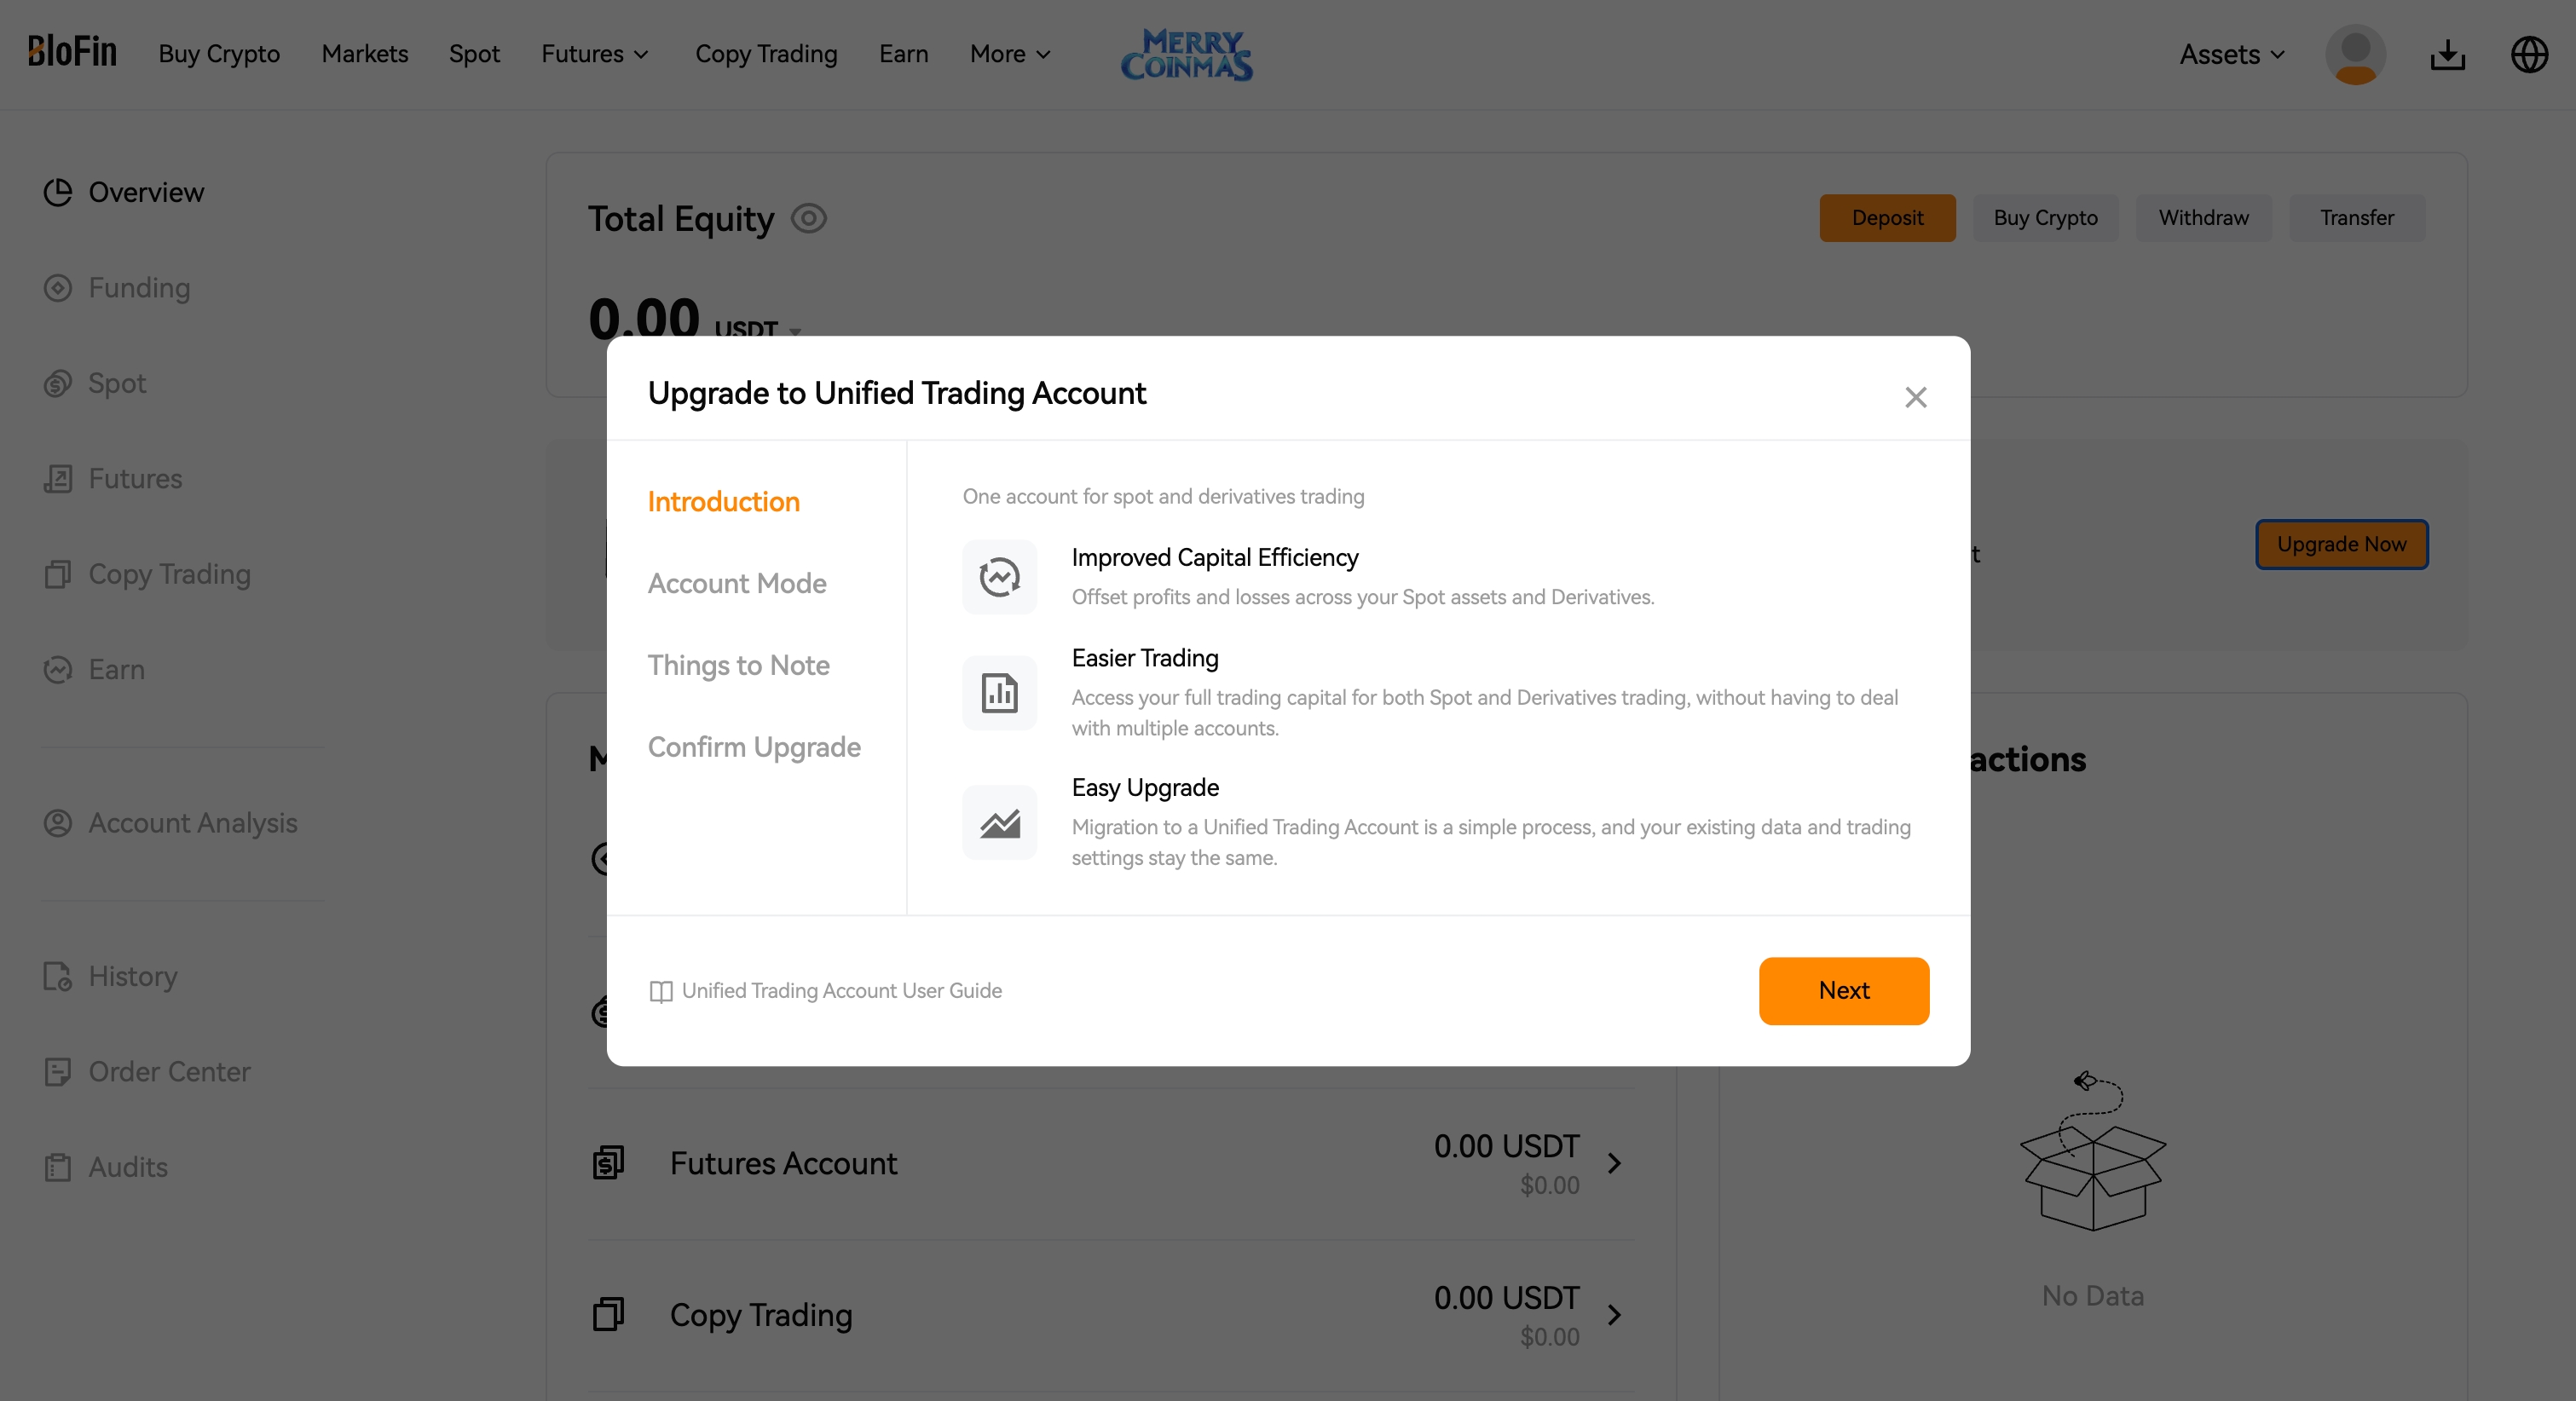Screen dimensions: 2576x1401
Task: Open Copy Trading in top navigation
Action: [x=766, y=54]
